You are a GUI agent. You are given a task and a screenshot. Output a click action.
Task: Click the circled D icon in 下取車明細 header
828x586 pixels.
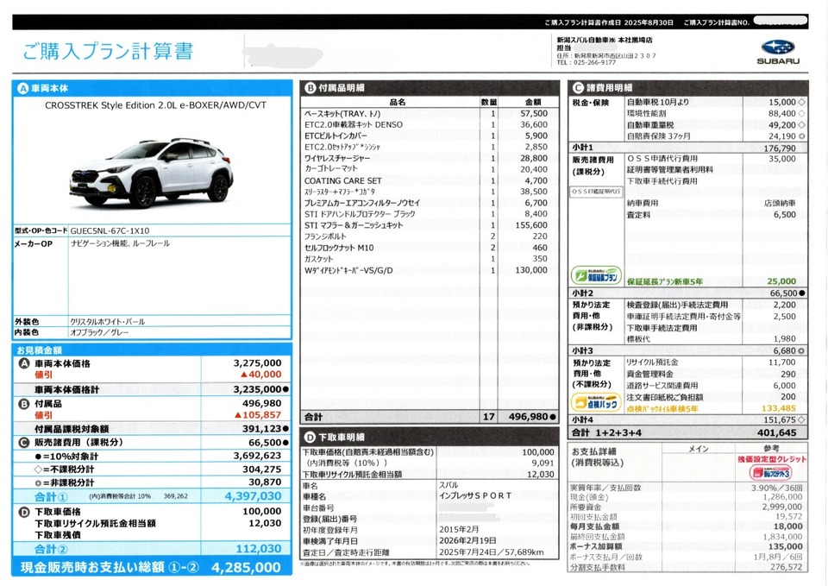click(x=310, y=437)
